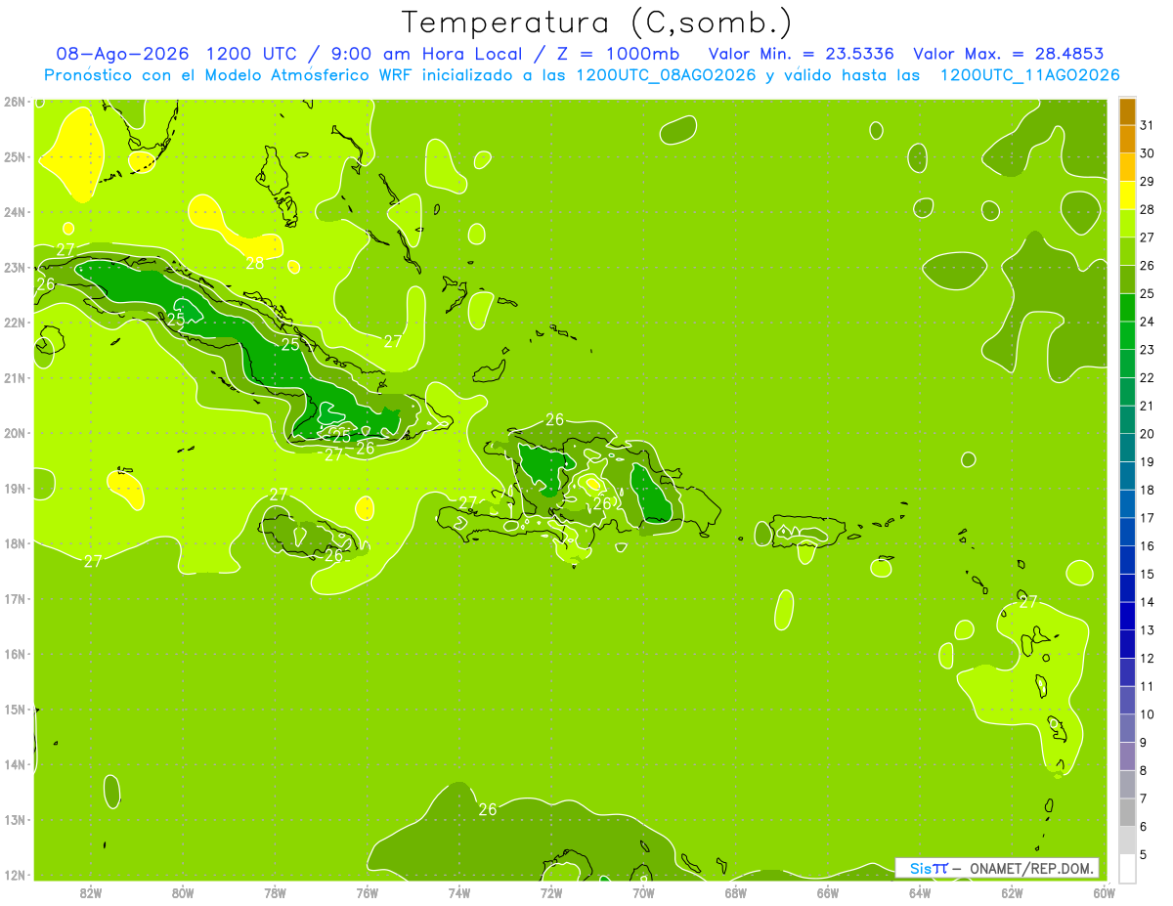Click the legend scale label "30"

click(x=1147, y=153)
